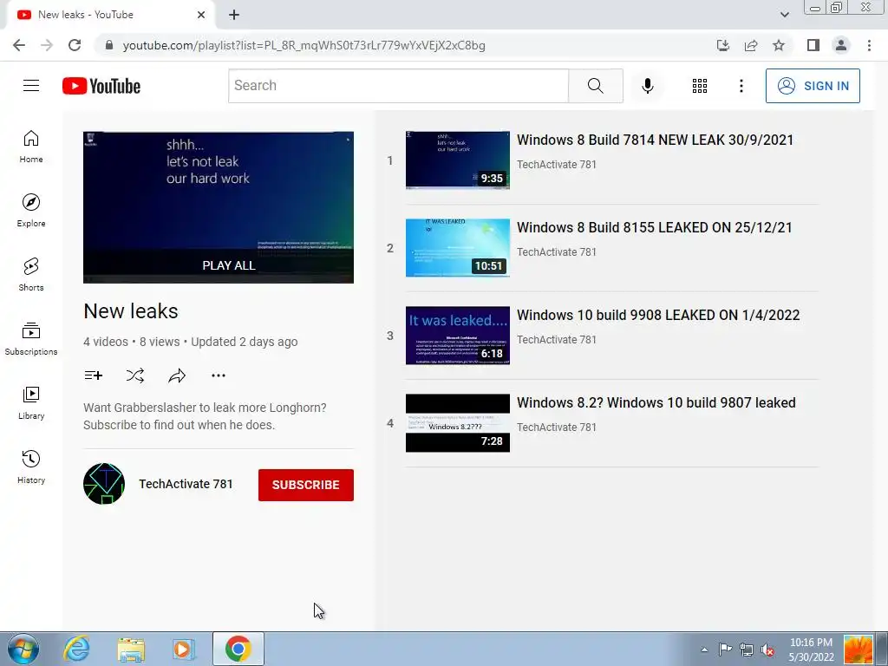Open TechActivate 781 channel name link
Screen dimensions: 888x666
(x=186, y=484)
